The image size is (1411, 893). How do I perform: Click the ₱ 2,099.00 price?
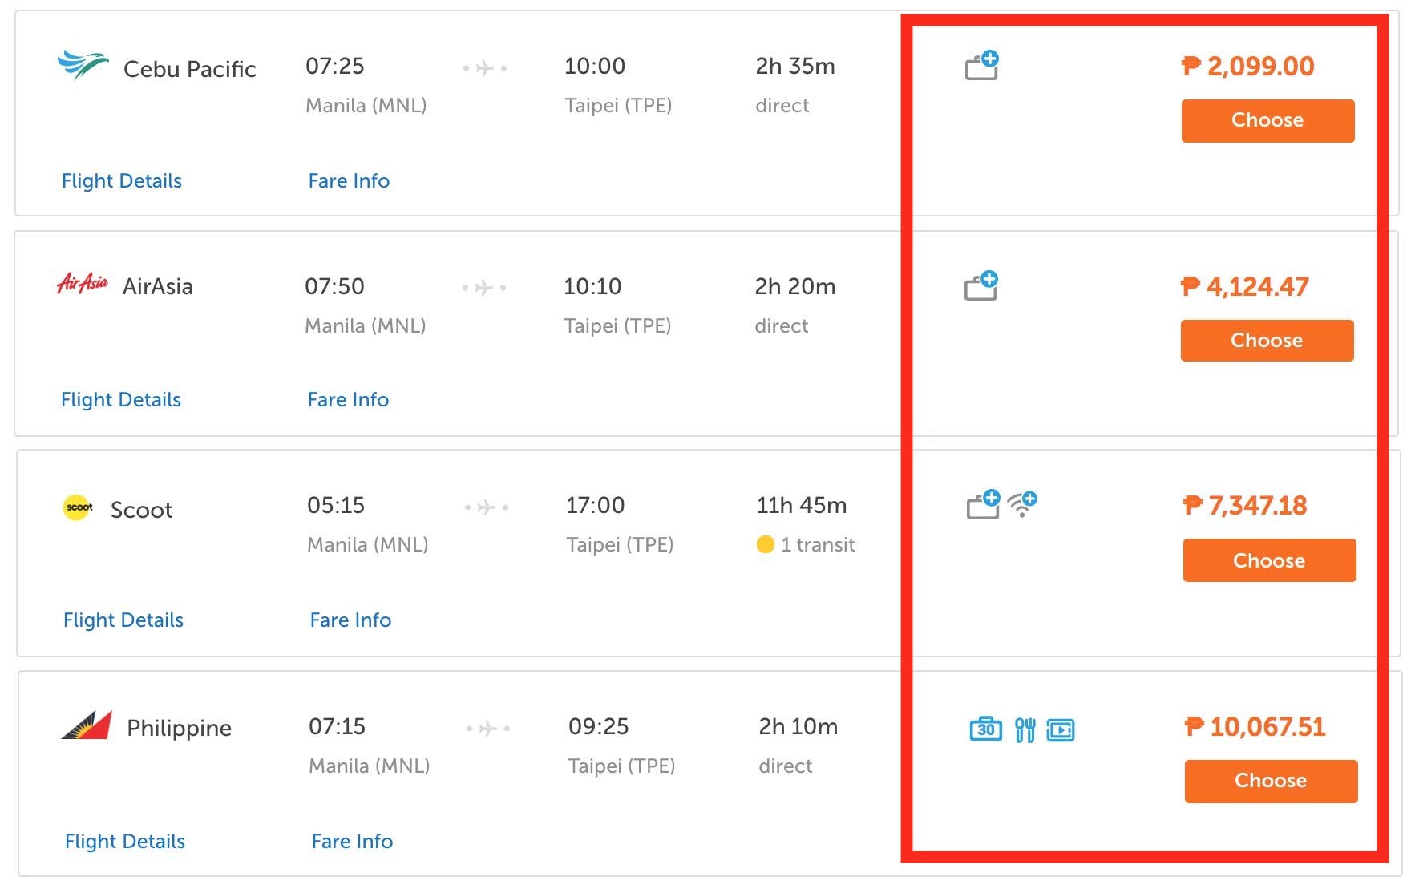pyautogui.click(x=1248, y=67)
